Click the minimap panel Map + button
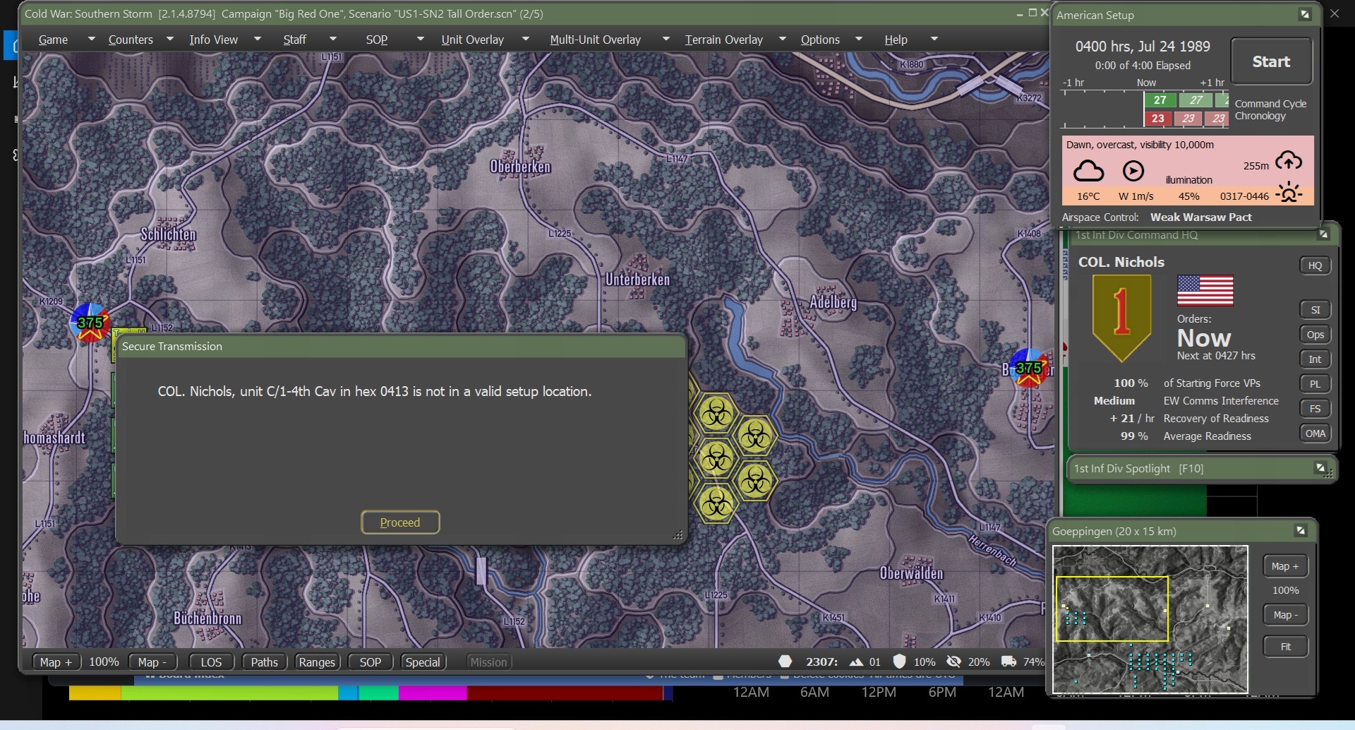This screenshot has height=730, width=1355. tap(1285, 566)
